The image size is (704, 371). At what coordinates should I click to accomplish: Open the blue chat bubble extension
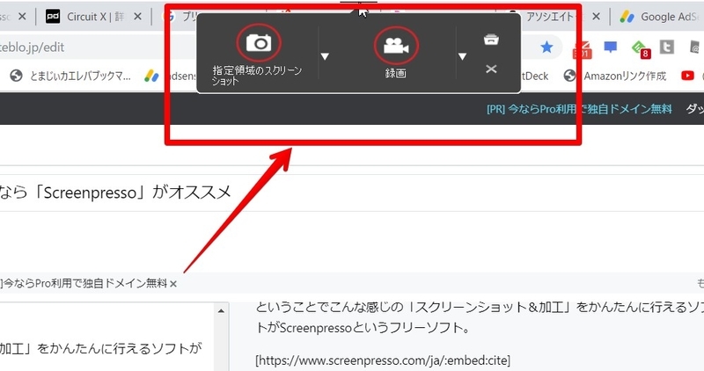[610, 47]
